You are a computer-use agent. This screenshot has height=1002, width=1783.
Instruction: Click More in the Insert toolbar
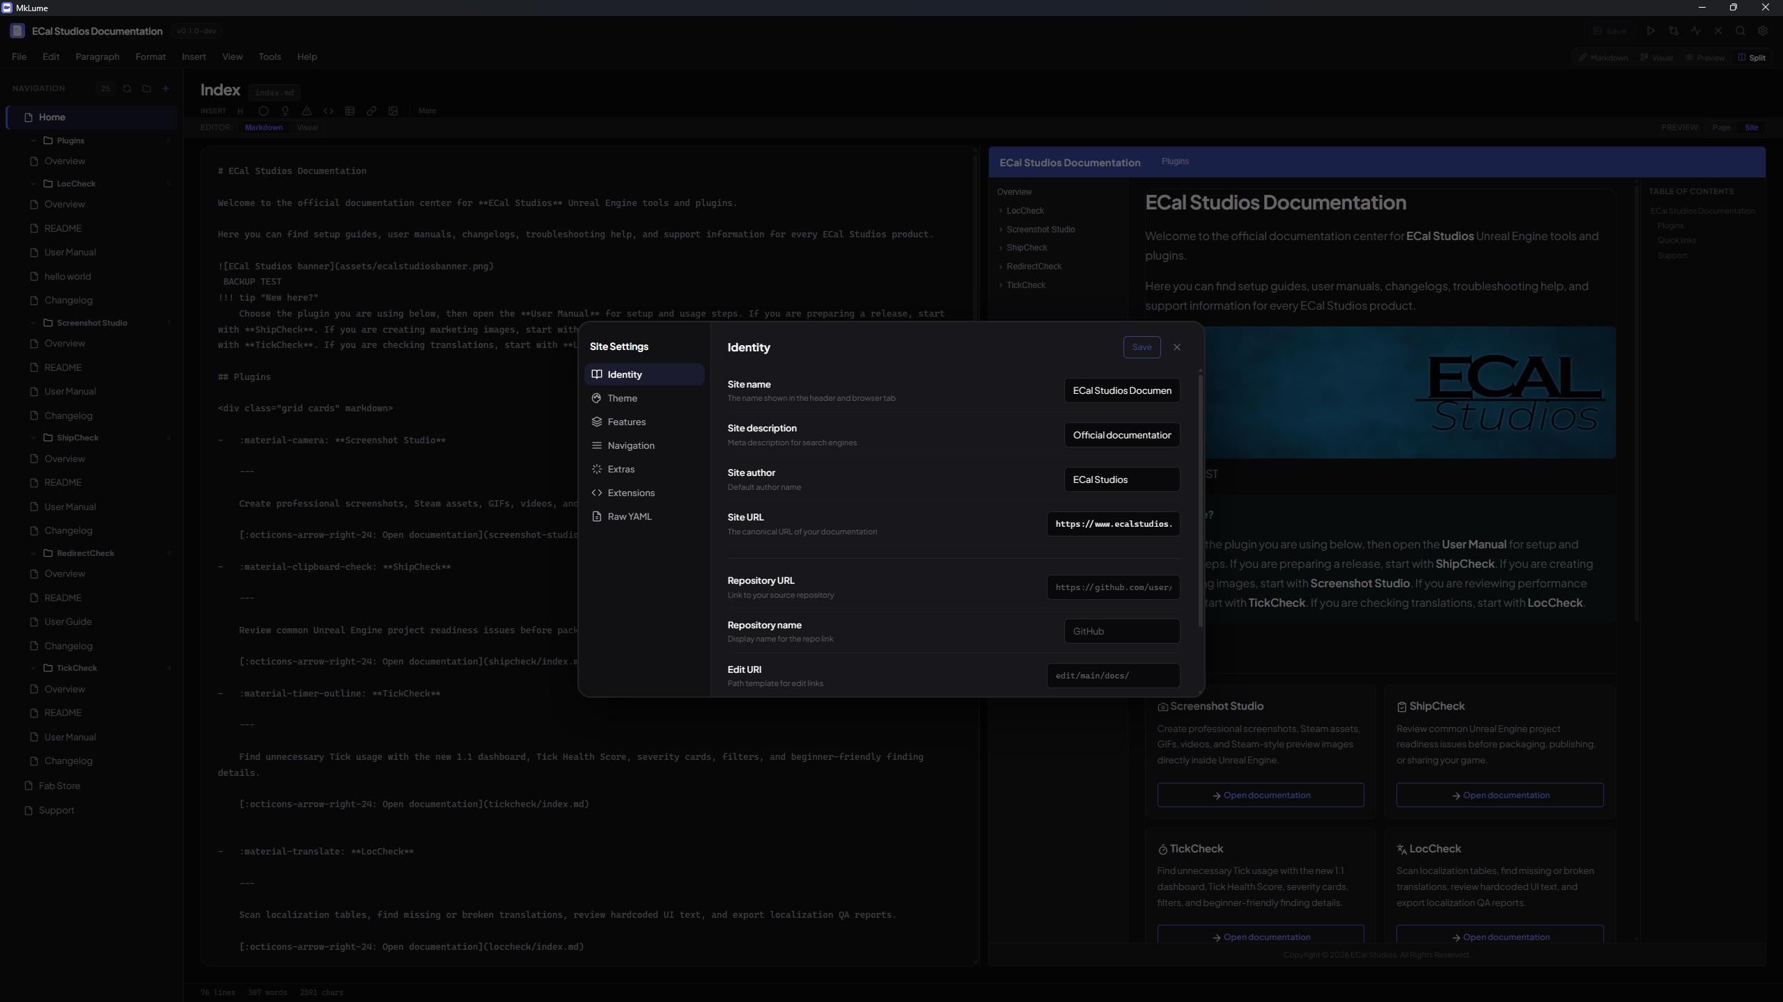427,111
